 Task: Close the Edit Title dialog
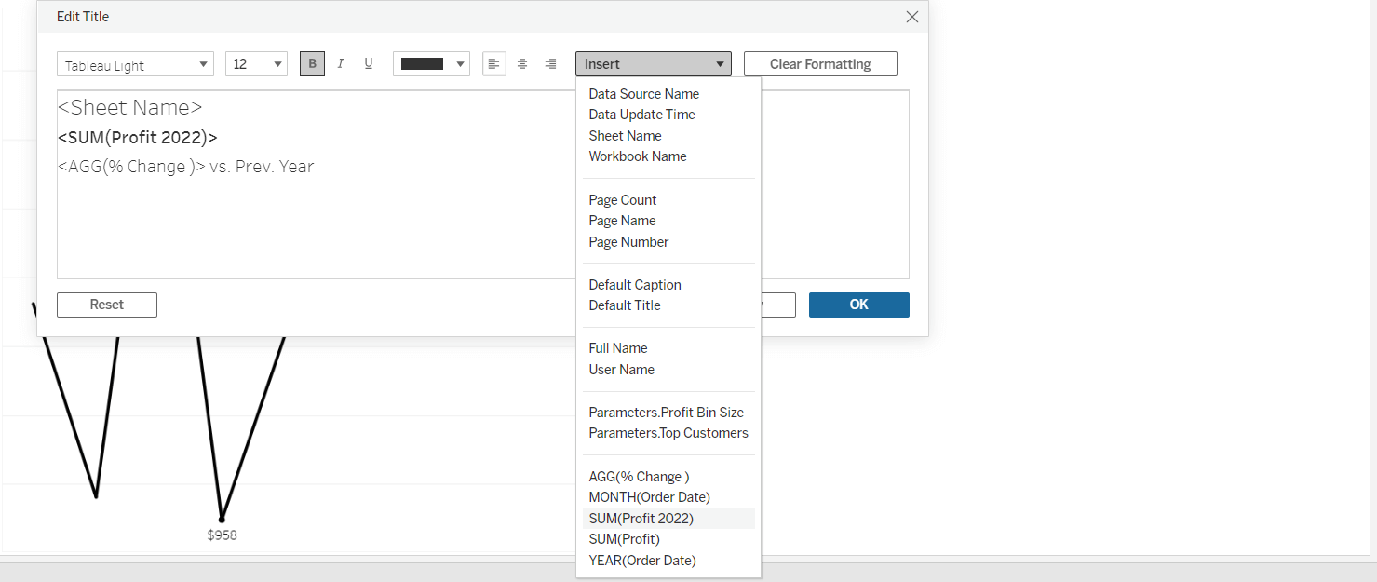[x=912, y=17]
